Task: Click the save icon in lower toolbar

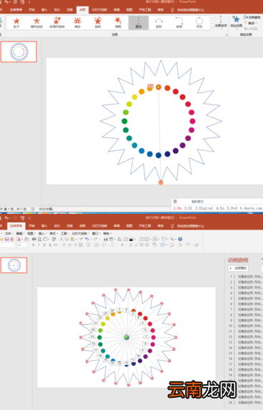Action: point(7,239)
